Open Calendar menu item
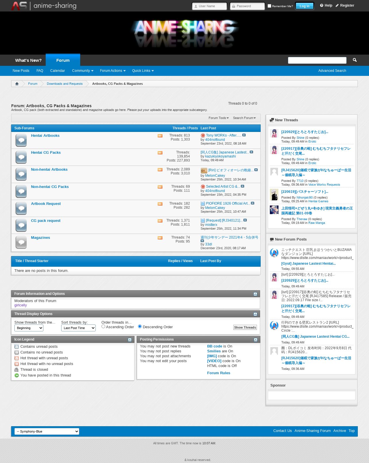The width and height of the screenshot is (369, 463). [x=57, y=71]
